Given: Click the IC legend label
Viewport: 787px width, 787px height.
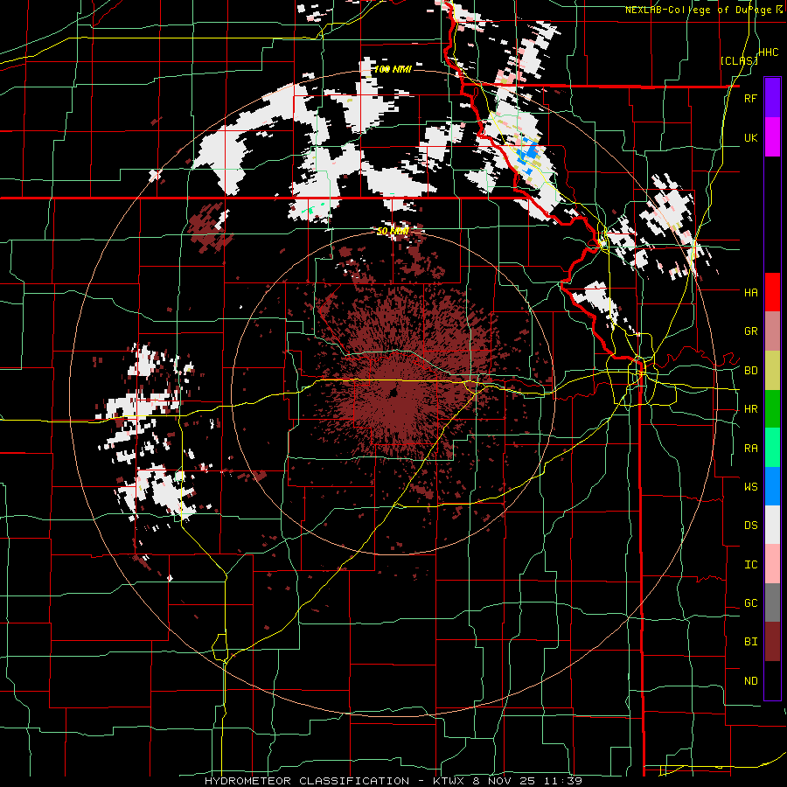Looking at the screenshot, I should pyautogui.click(x=750, y=565).
